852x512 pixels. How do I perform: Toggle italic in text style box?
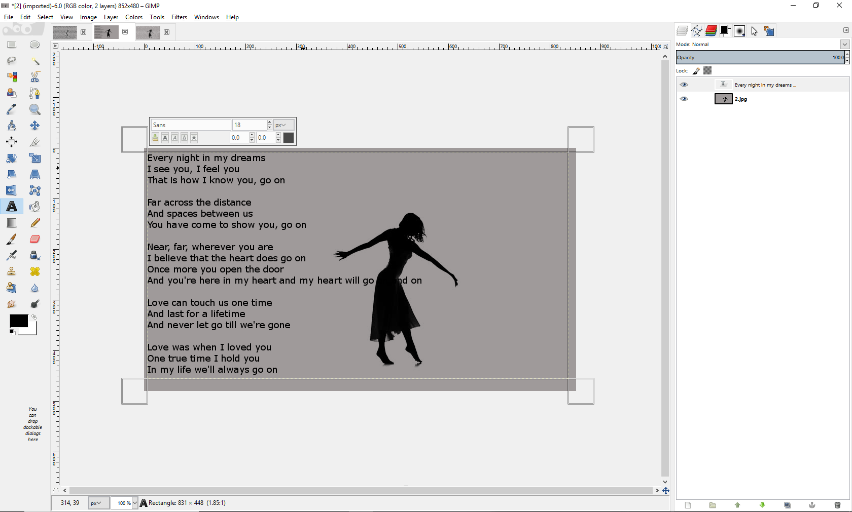click(174, 138)
